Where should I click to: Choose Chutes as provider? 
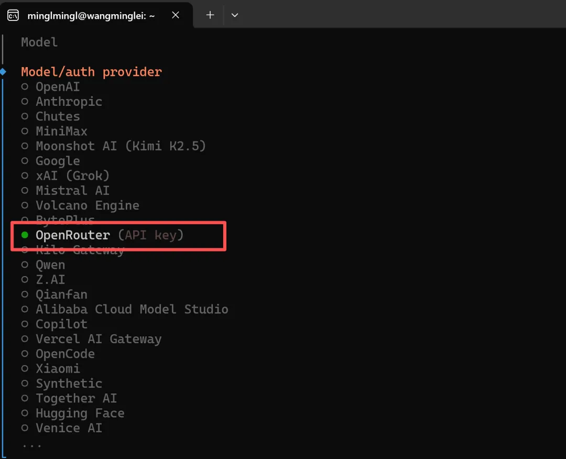tap(50, 116)
